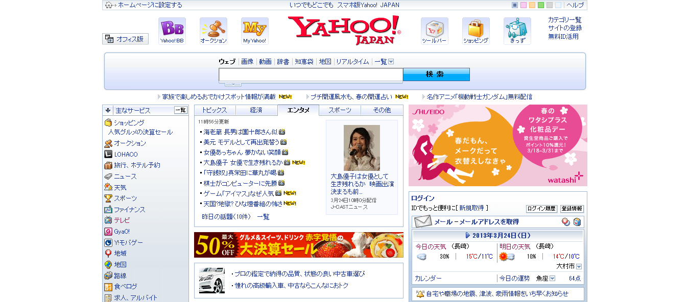Click the 登録情報 button
The height and width of the screenshot is (302, 689).
(x=572, y=209)
